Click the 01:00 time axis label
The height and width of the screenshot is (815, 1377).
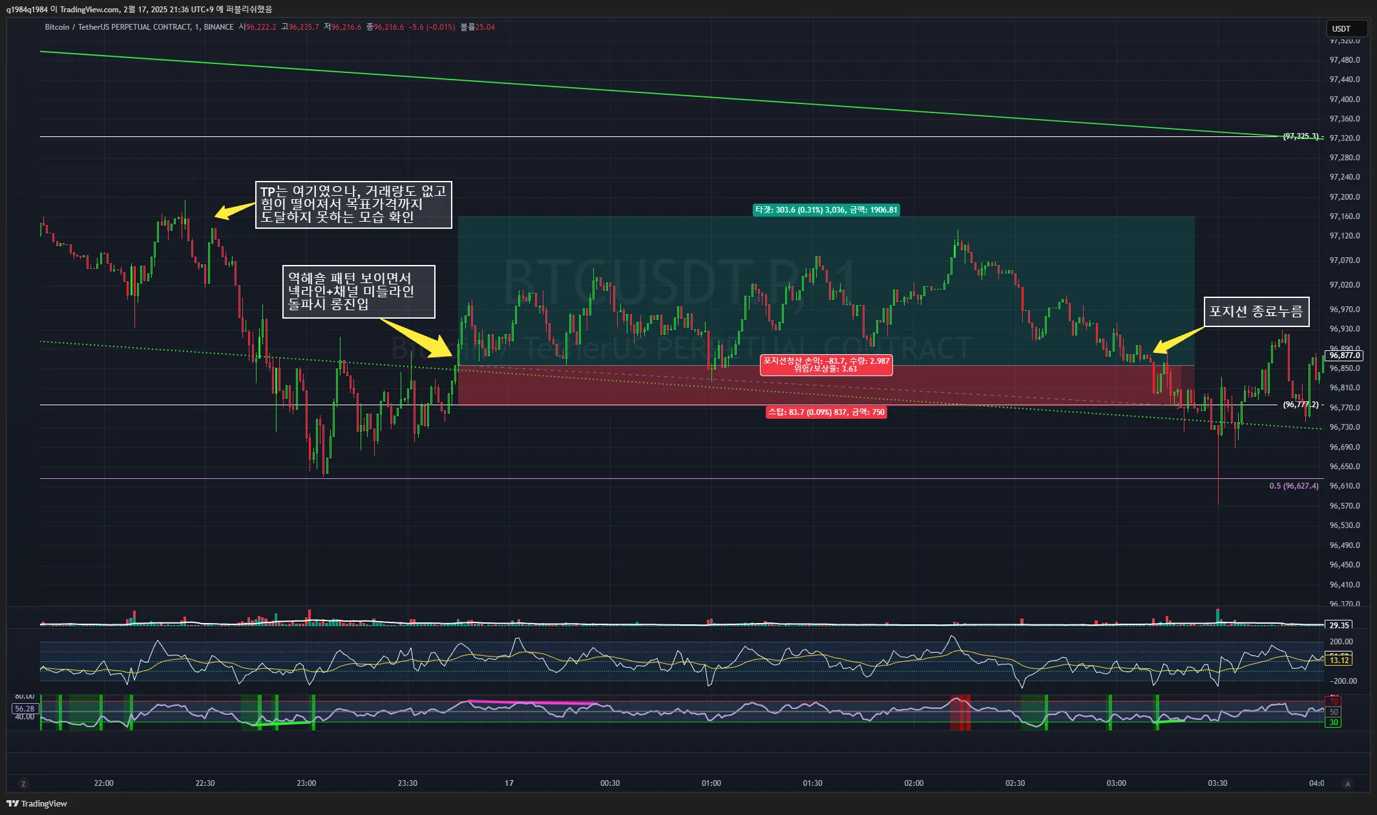pyautogui.click(x=711, y=783)
